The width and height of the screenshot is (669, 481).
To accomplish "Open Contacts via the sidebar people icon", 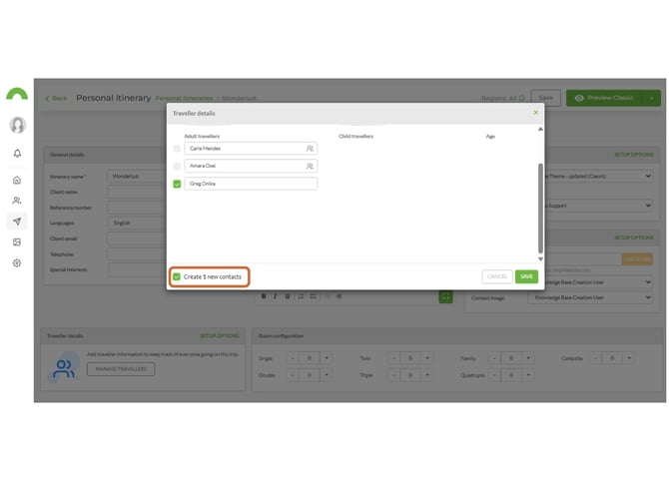I will [x=17, y=201].
